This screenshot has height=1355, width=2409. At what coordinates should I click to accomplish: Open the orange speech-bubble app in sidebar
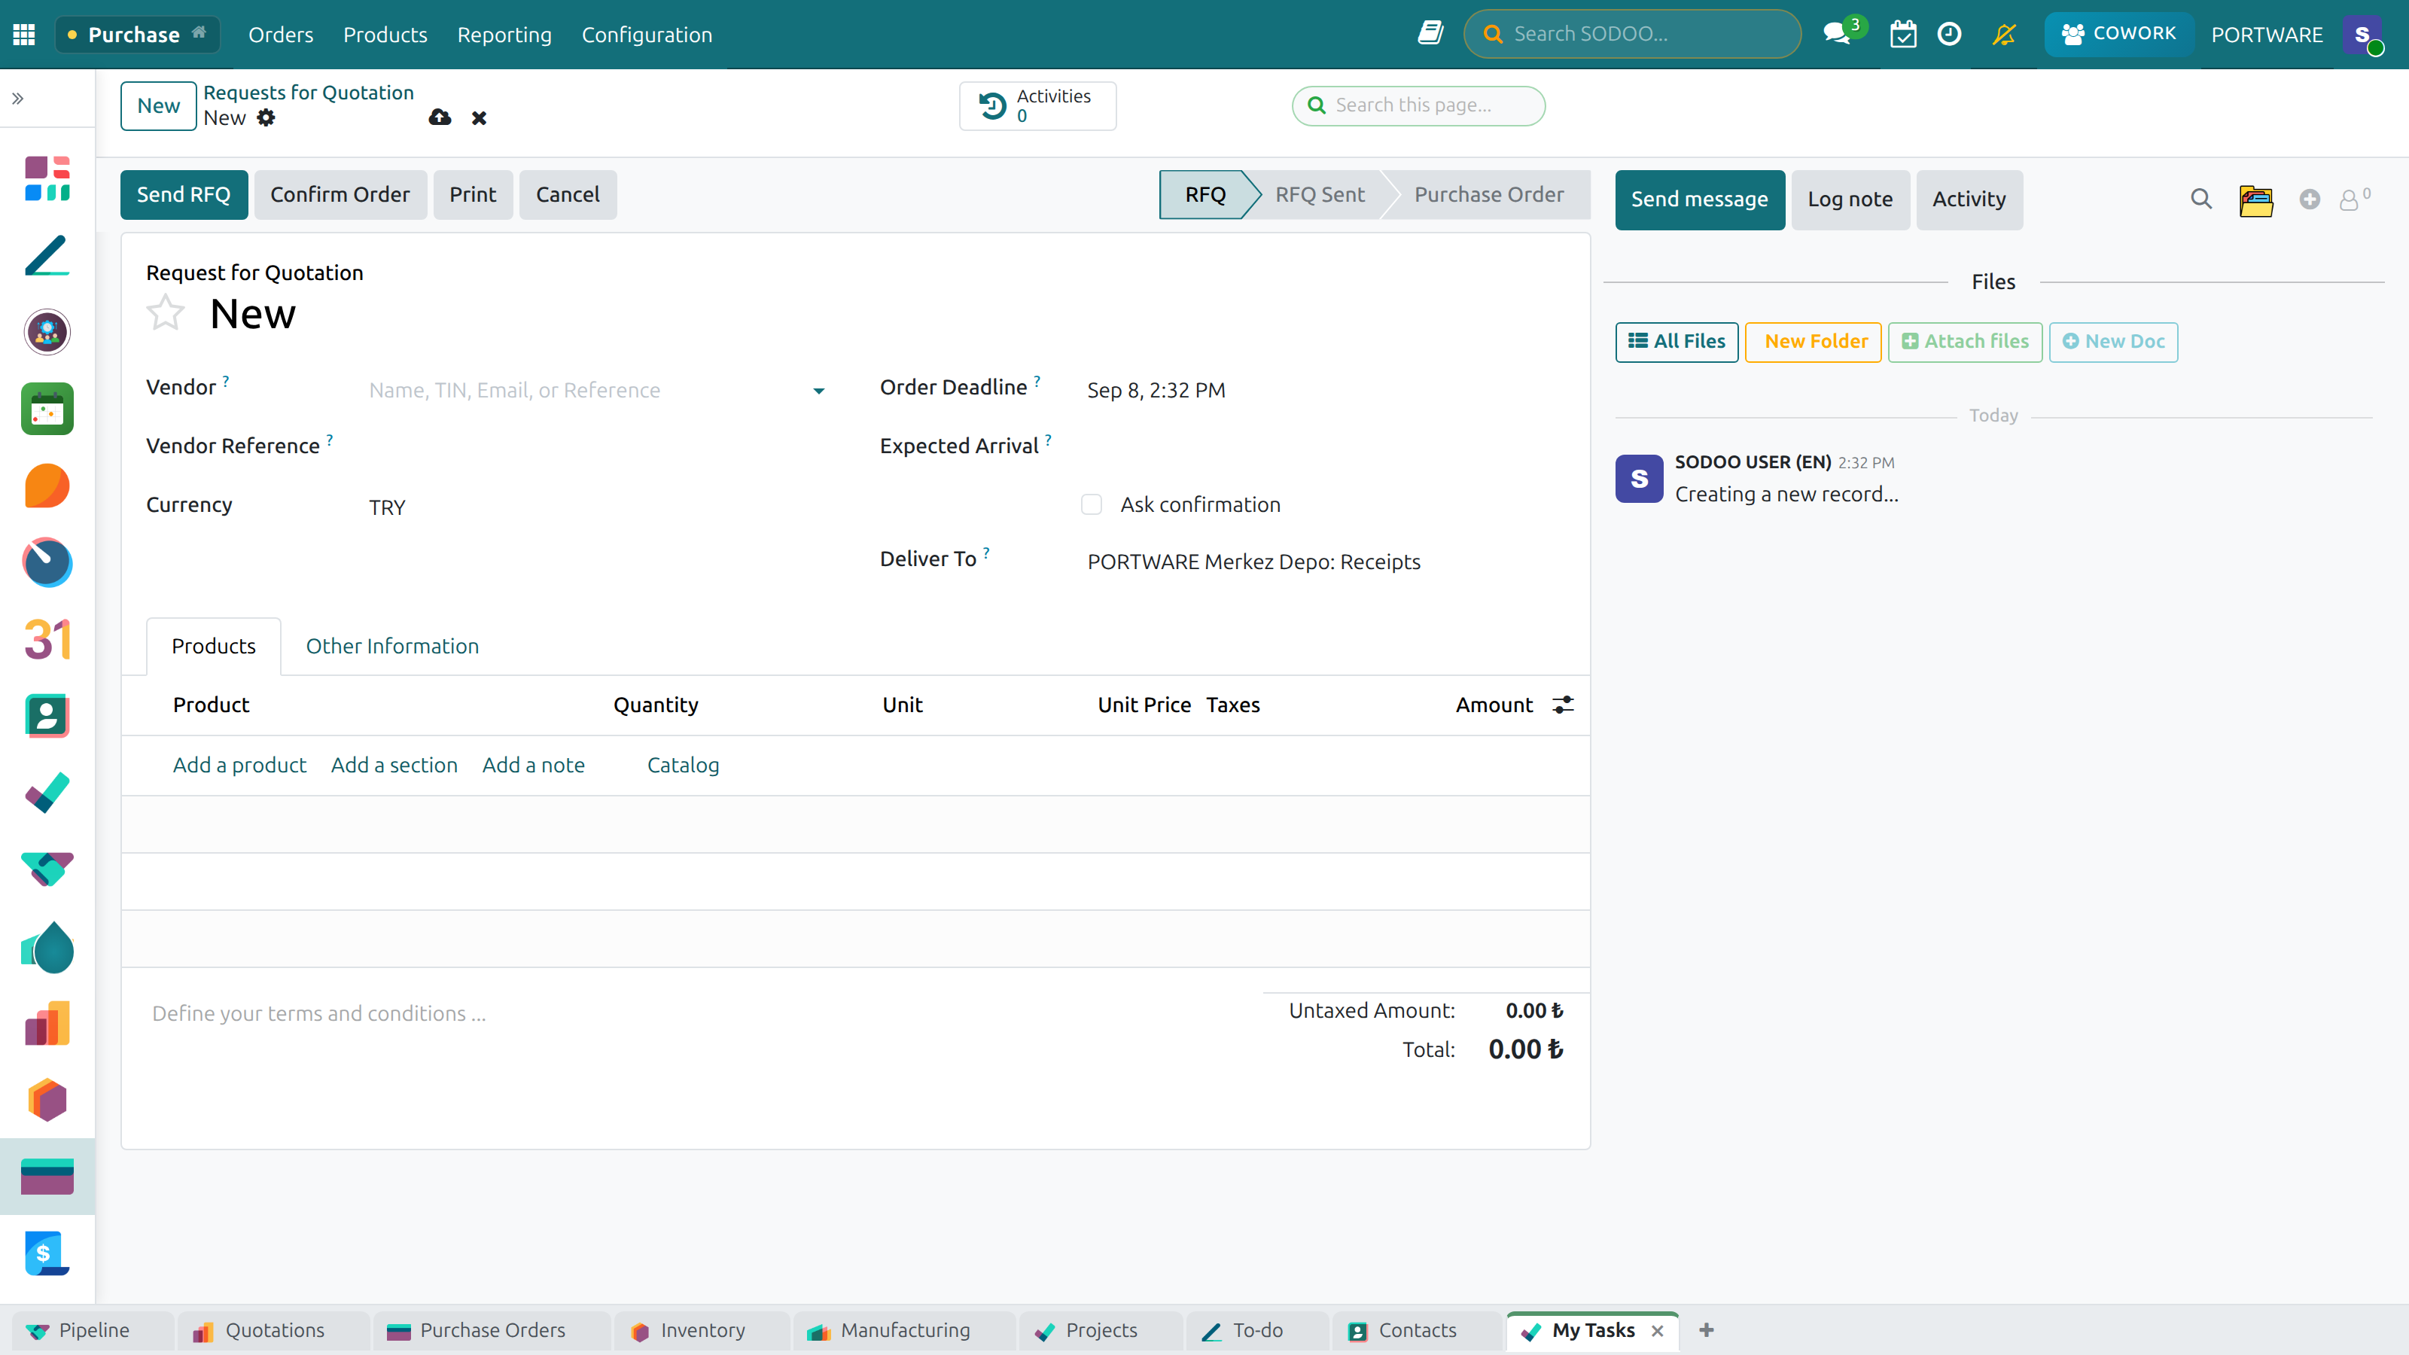coord(47,486)
